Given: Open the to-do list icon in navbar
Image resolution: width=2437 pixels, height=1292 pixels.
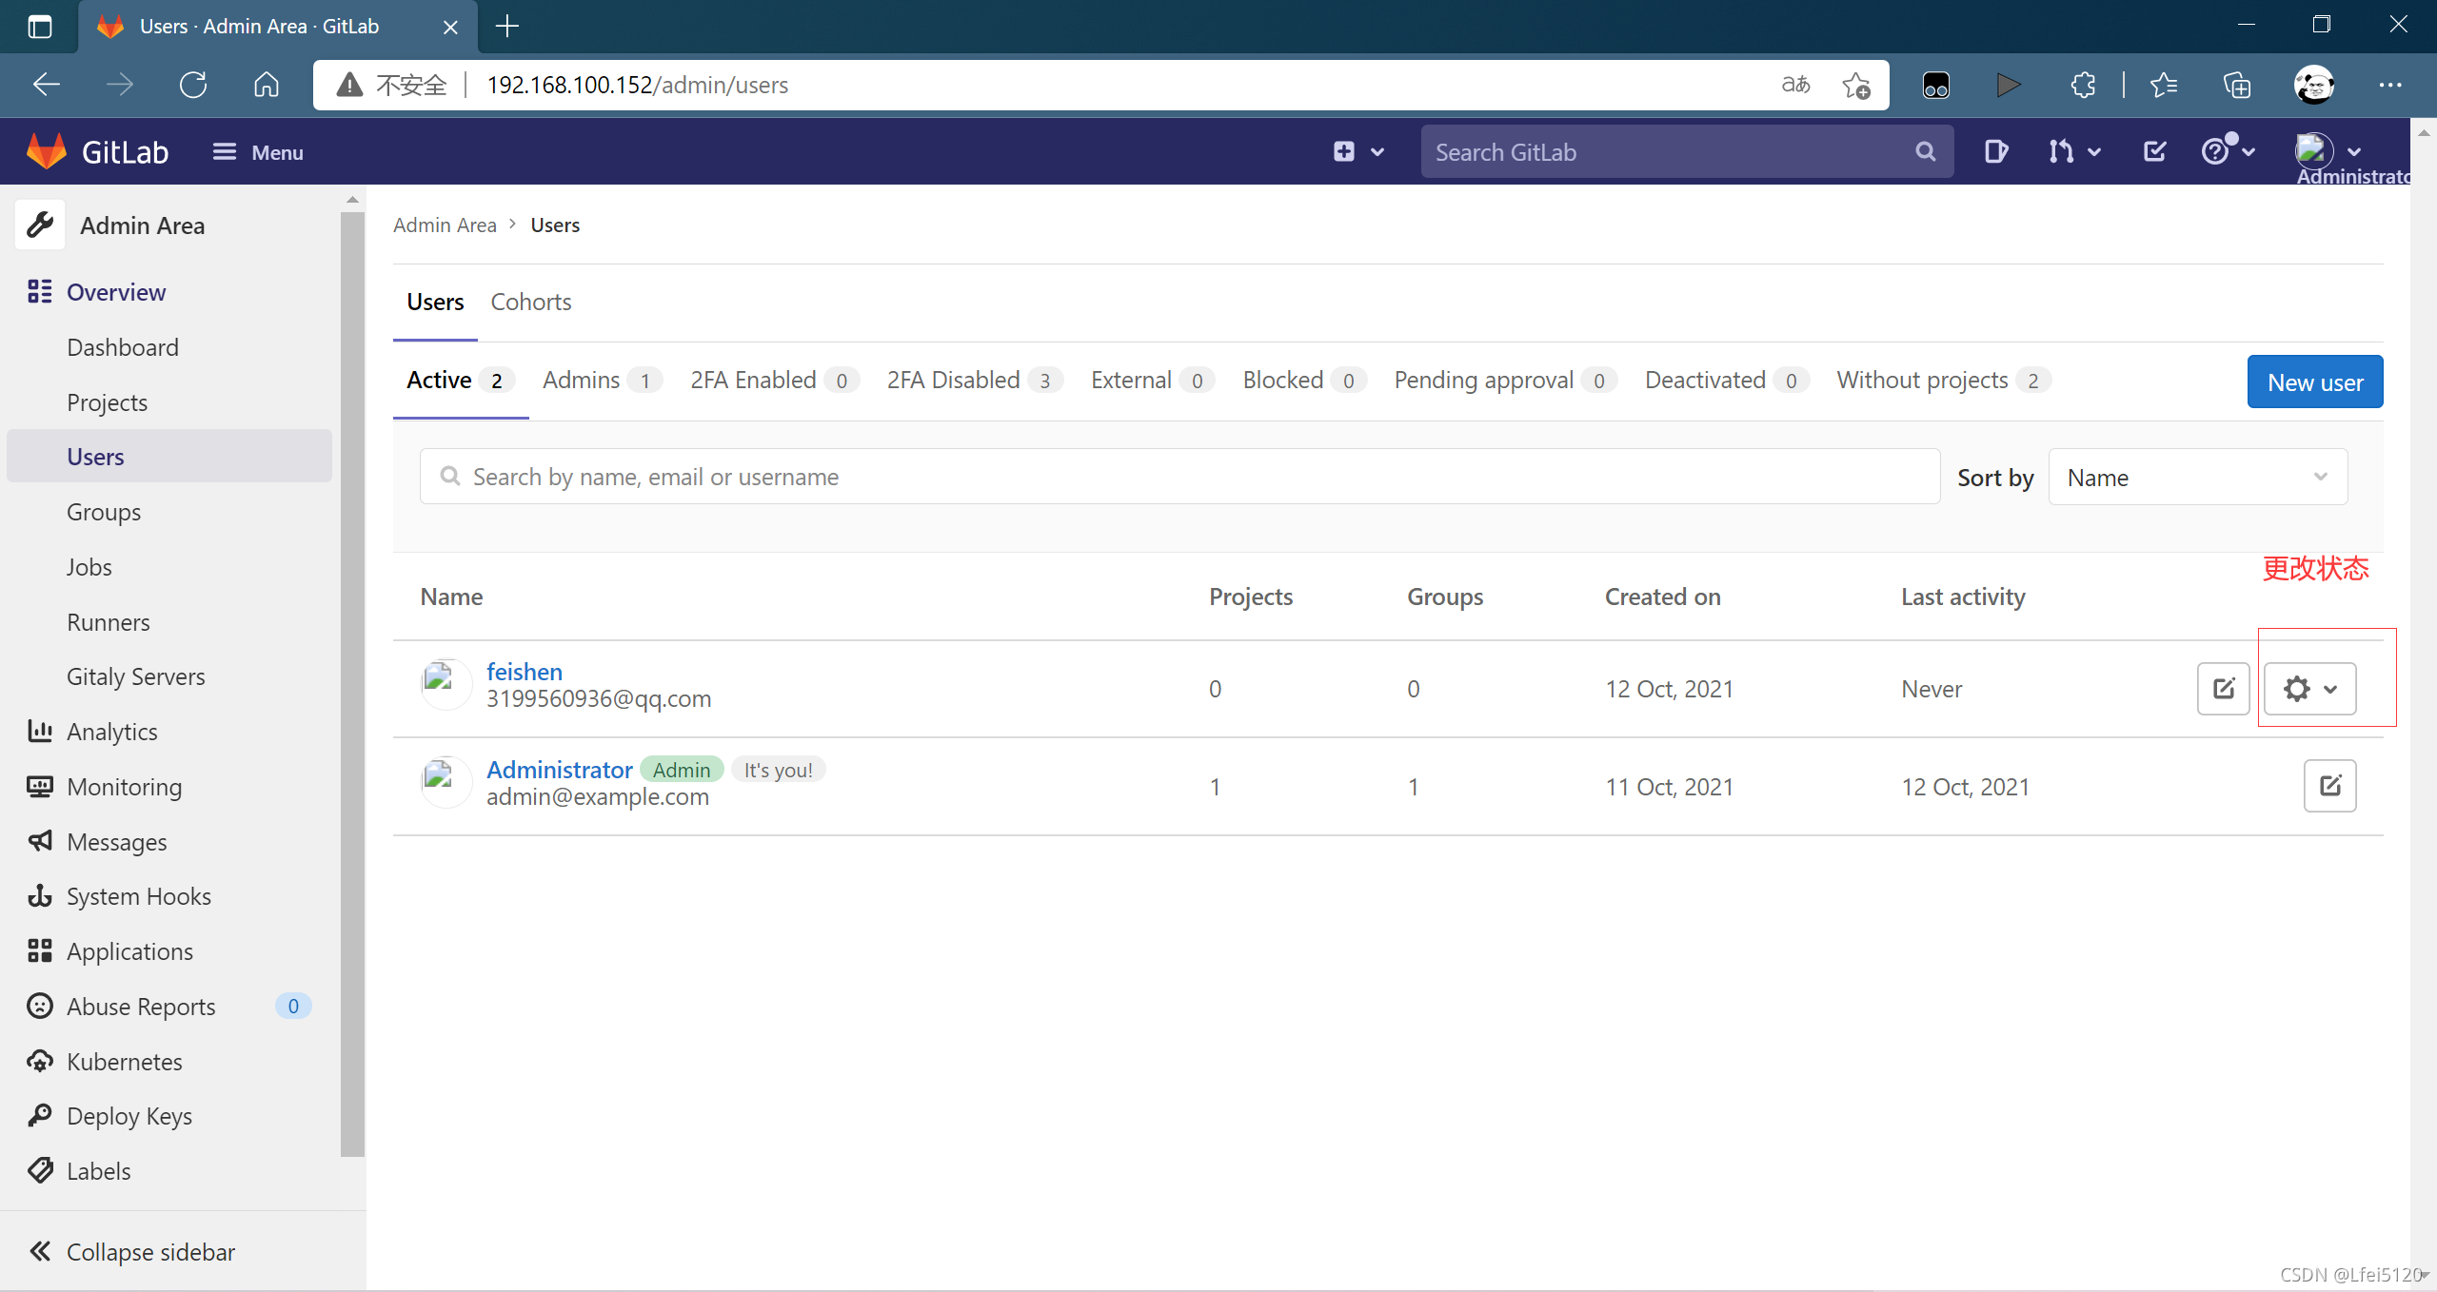Looking at the screenshot, I should point(2154,151).
